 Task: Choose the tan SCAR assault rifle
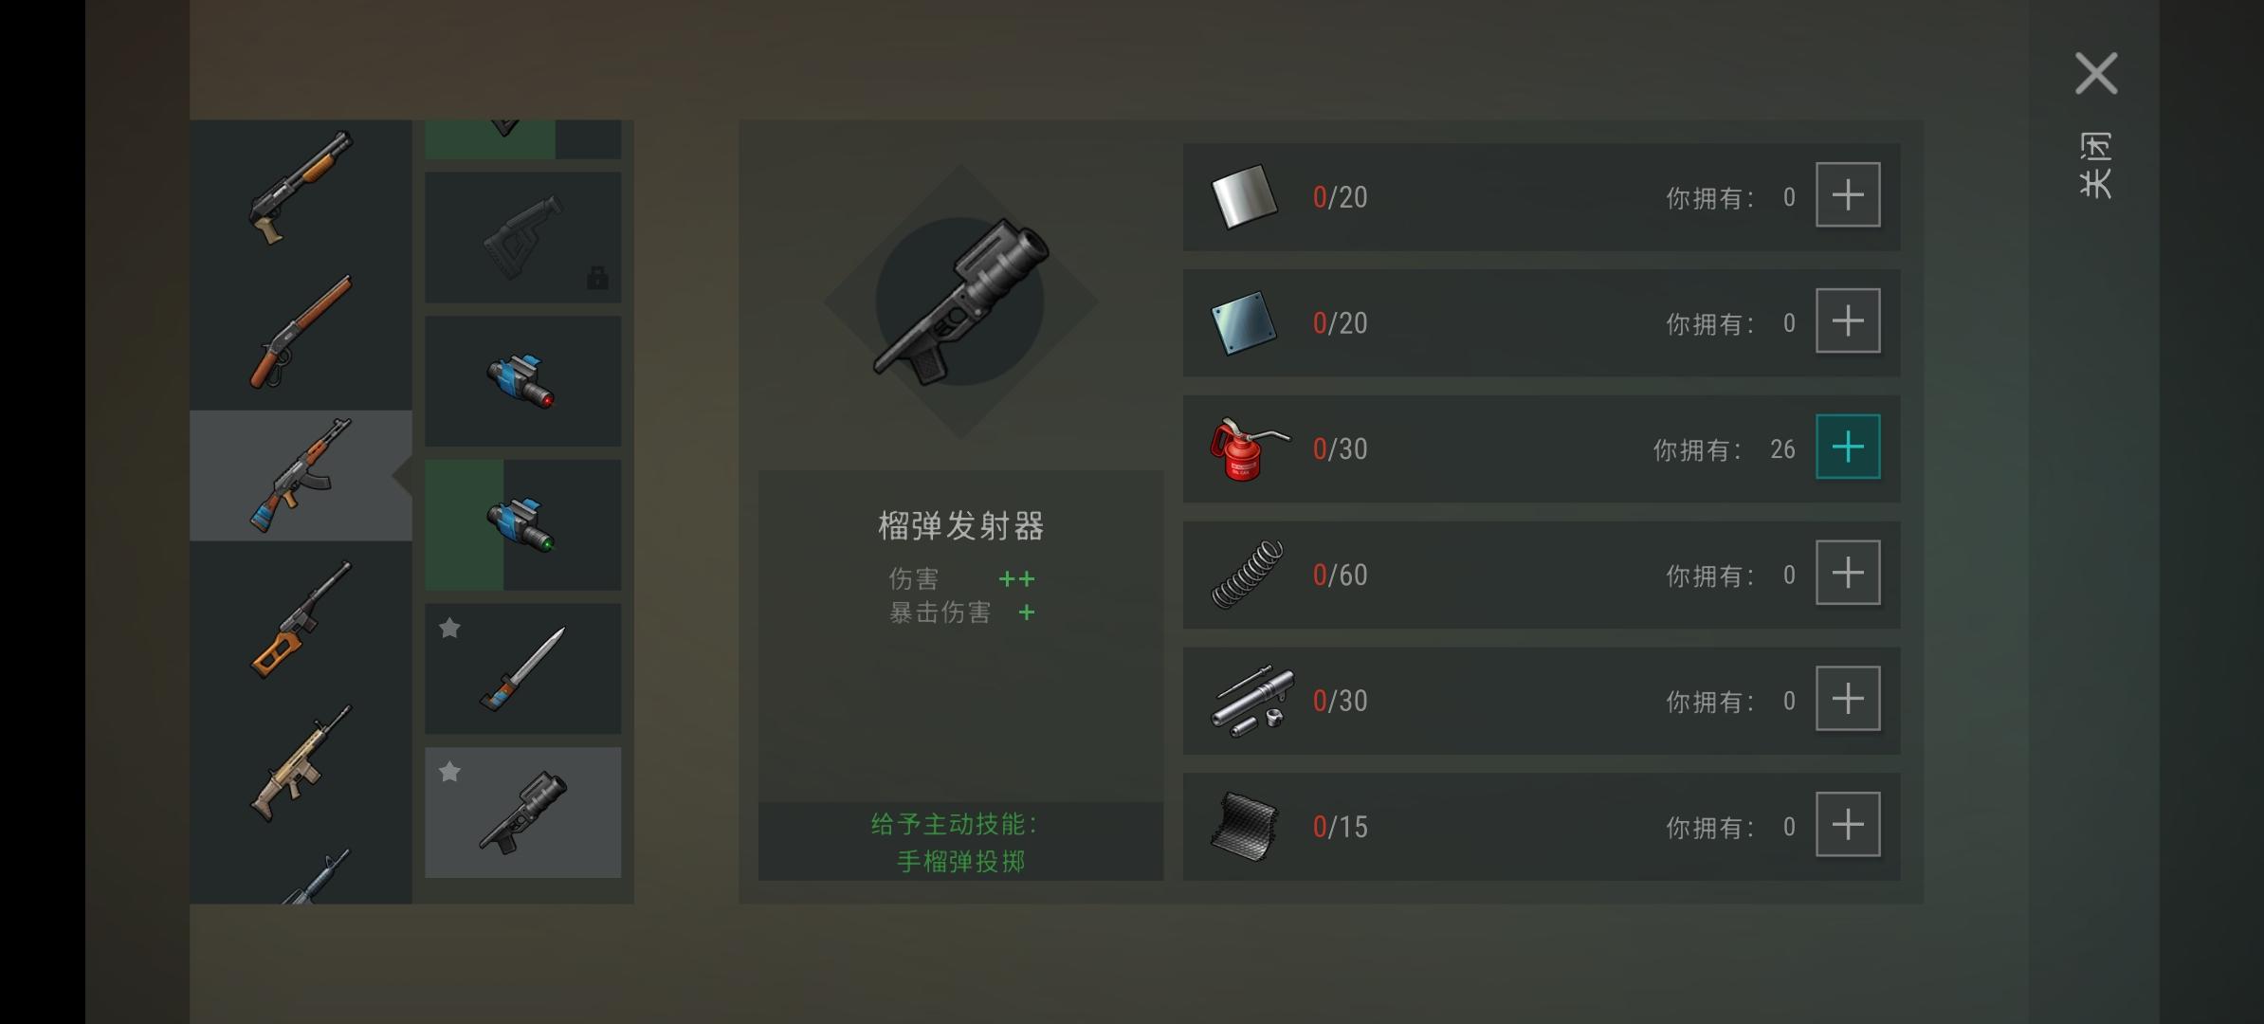[301, 763]
